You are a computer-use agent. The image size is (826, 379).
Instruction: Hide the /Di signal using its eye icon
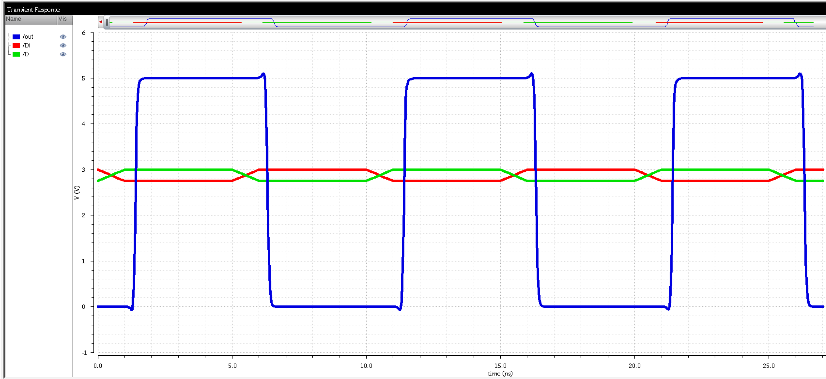63,46
